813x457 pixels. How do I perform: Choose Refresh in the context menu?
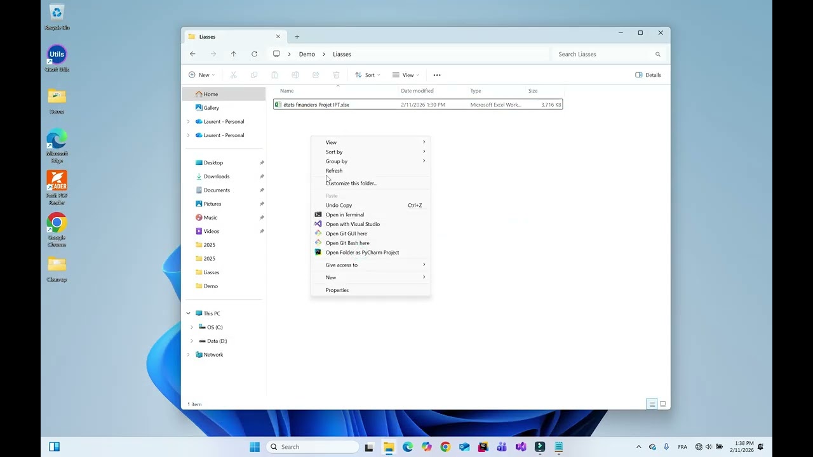point(370,171)
